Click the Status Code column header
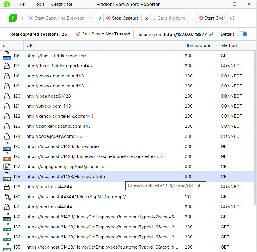This screenshot has height=252, width=257. pyautogui.click(x=200, y=45)
